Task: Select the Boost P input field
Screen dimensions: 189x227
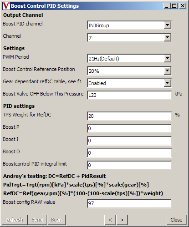Action: (129, 128)
